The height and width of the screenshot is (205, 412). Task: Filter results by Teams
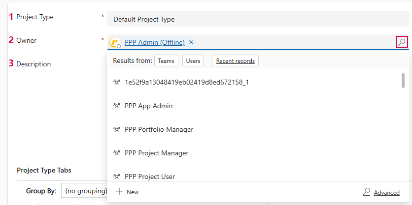pyautogui.click(x=167, y=61)
